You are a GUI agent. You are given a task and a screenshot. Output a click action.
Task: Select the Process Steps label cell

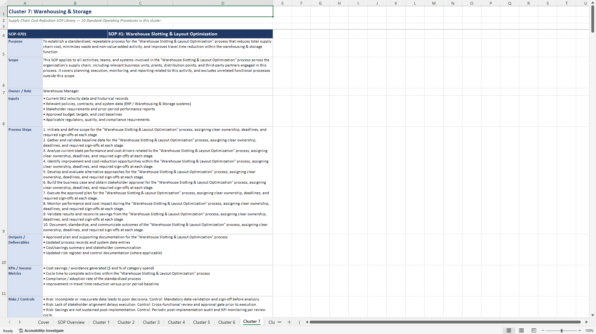(25, 180)
